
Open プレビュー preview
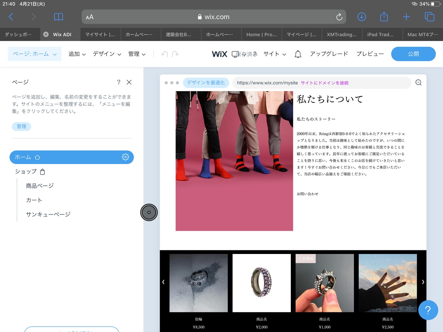(x=370, y=54)
